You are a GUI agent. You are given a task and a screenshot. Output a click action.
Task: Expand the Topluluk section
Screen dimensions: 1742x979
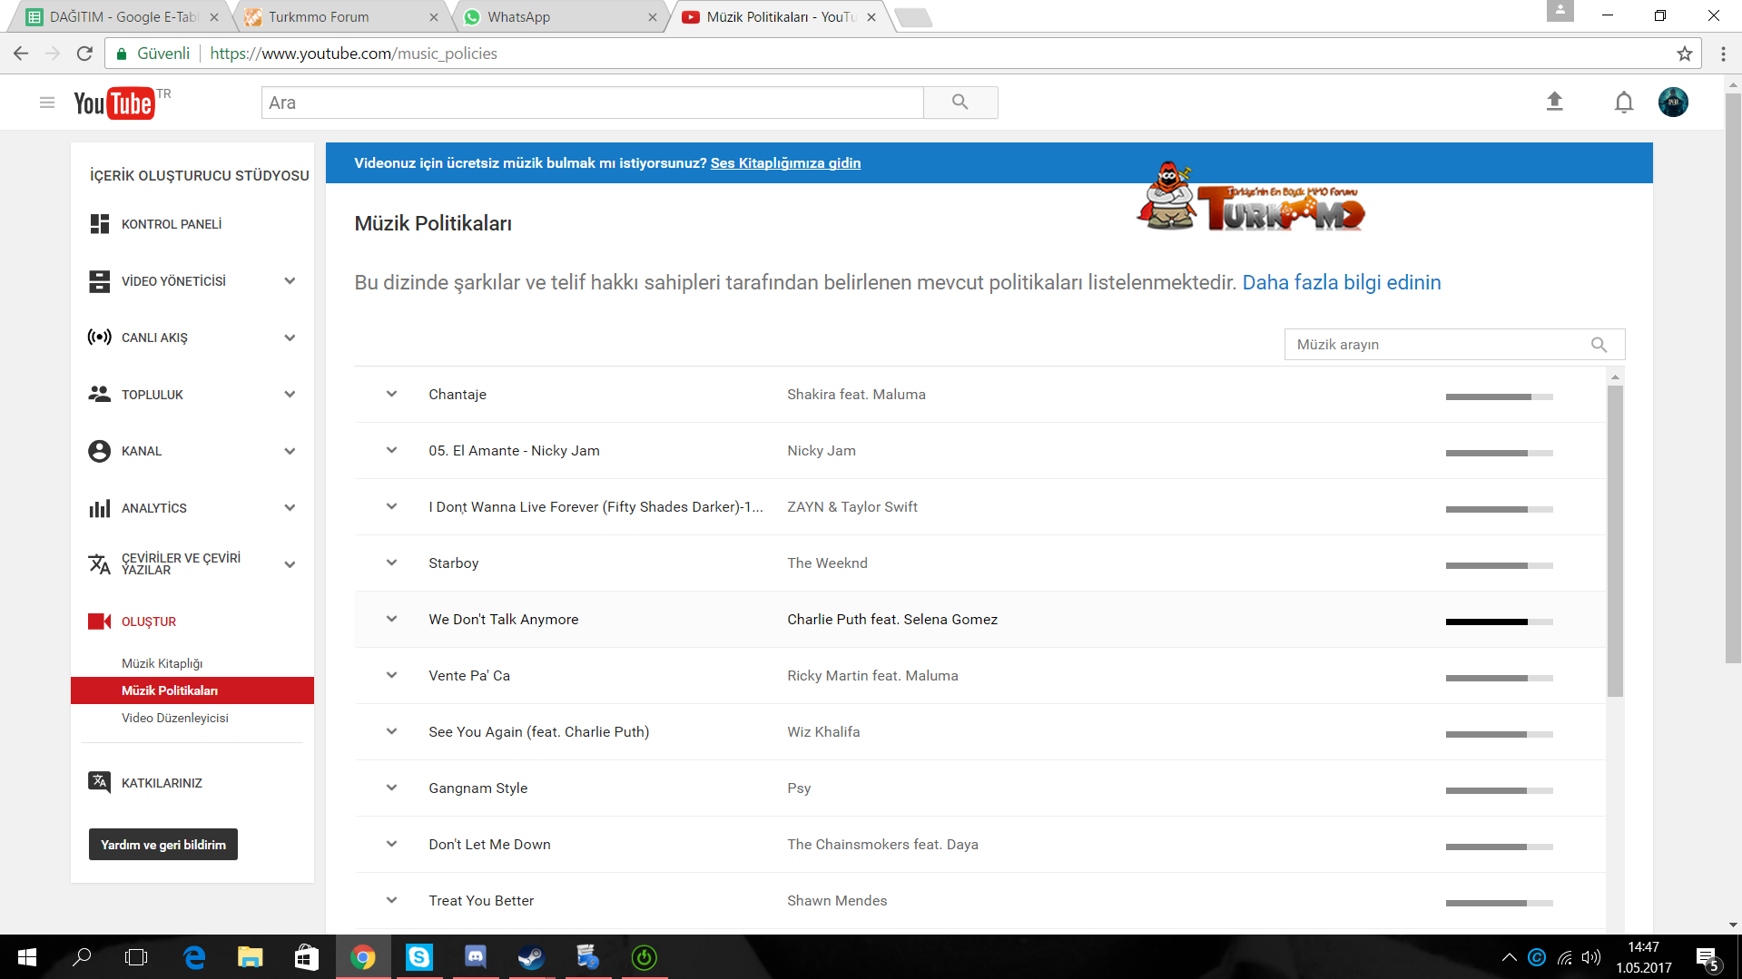tap(290, 394)
